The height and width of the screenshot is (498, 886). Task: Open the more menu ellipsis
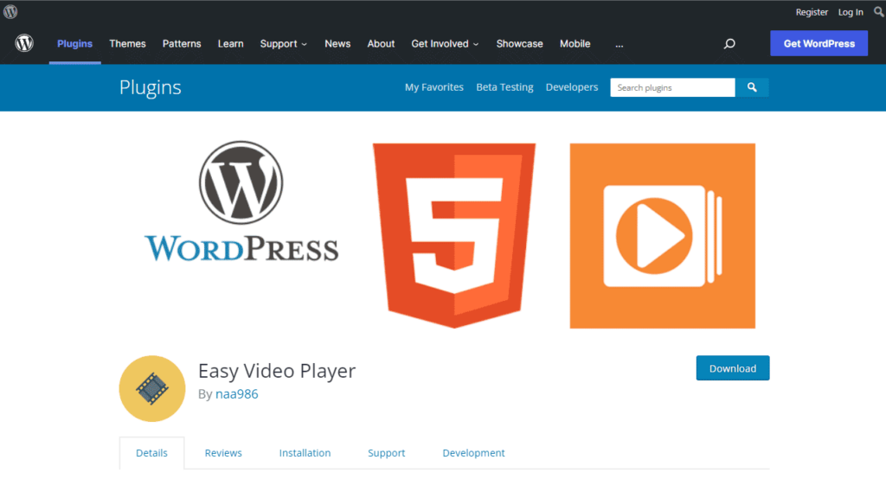[x=620, y=44]
